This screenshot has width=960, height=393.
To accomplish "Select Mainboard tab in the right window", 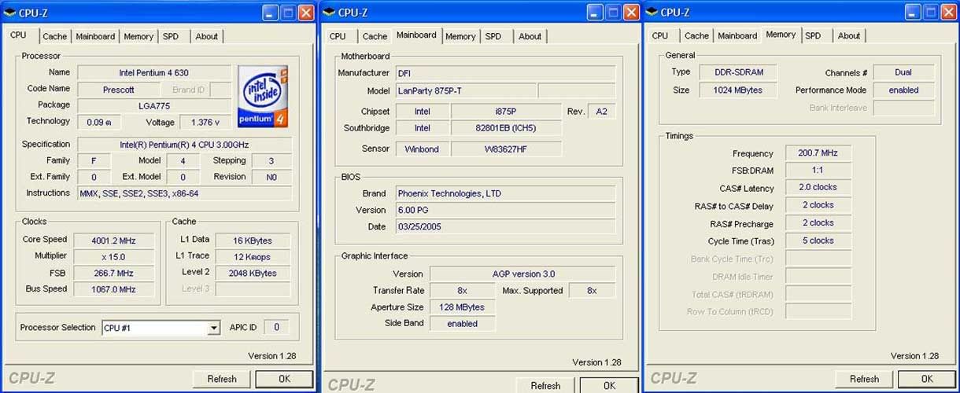I will (x=737, y=35).
